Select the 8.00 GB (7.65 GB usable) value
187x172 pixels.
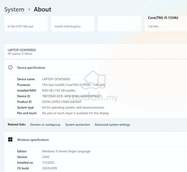coord(59,90)
